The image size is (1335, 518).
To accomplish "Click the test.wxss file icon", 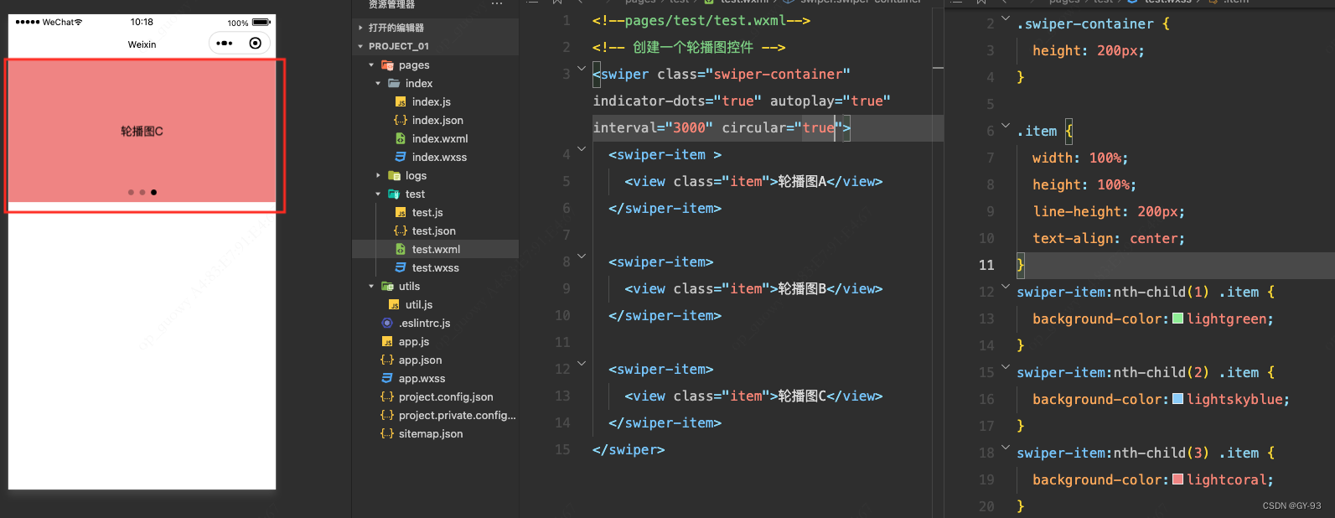I will (x=401, y=267).
